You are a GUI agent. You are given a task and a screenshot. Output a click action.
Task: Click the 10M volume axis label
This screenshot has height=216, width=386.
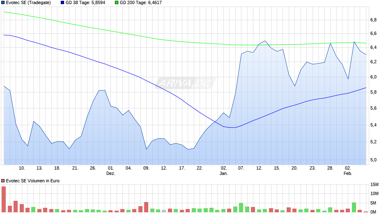tap(375, 193)
